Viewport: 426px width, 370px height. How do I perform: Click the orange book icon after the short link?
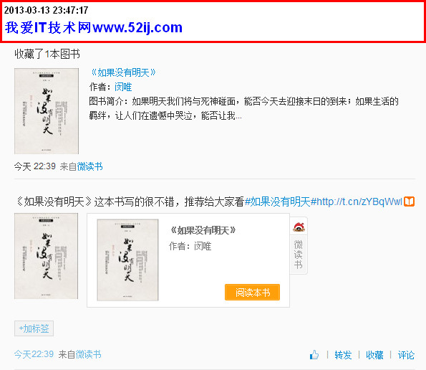click(x=409, y=201)
